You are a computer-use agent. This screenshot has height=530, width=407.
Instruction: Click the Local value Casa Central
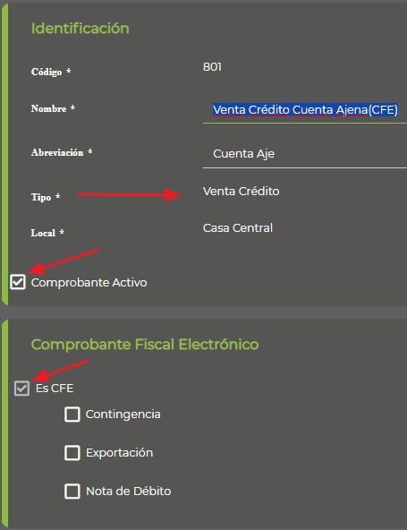point(237,228)
